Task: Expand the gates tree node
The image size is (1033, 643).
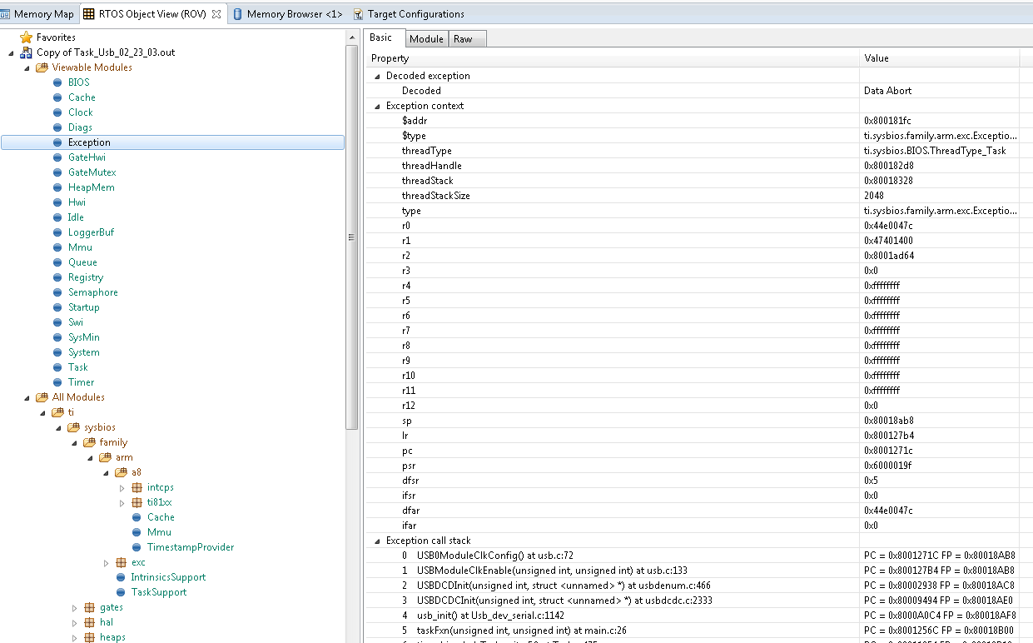Action: (x=74, y=607)
